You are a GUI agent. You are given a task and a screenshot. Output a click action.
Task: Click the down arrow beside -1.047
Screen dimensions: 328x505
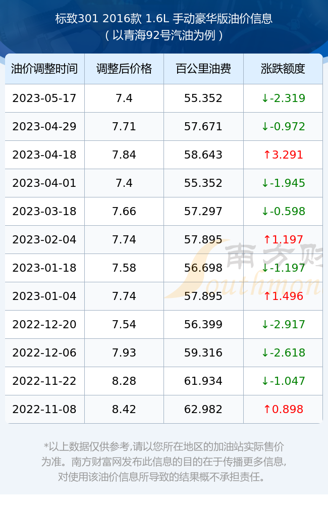(265, 381)
